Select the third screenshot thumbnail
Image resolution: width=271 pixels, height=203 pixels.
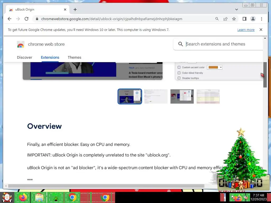coord(182,96)
